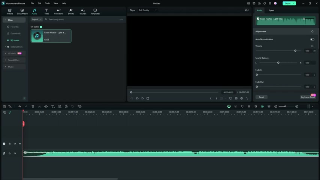
Task: Open the Tools menu
Action: (47, 3)
